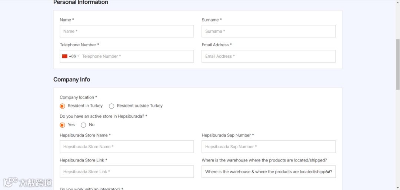Choose Resident outside Turkey option
Image resolution: width=400 pixels, height=190 pixels.
(111, 106)
